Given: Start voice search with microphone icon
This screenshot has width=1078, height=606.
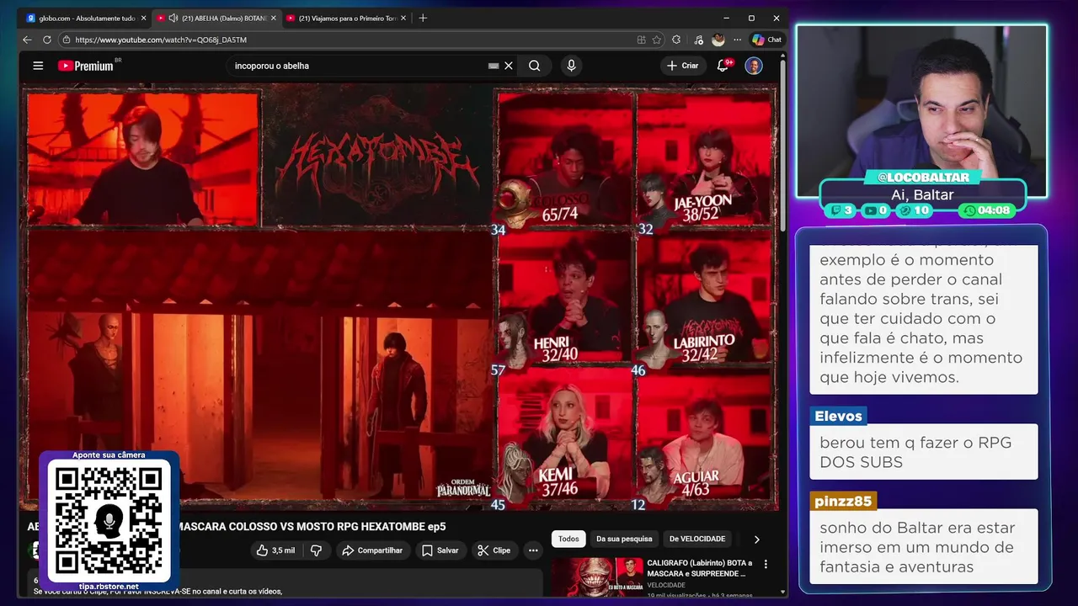Looking at the screenshot, I should 571,66.
